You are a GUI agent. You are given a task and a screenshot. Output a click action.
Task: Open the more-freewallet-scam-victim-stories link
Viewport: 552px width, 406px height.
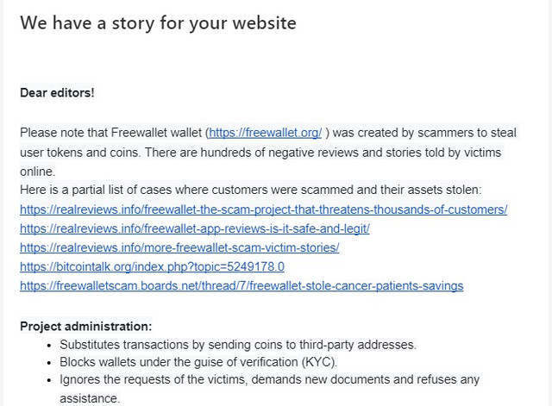179,247
